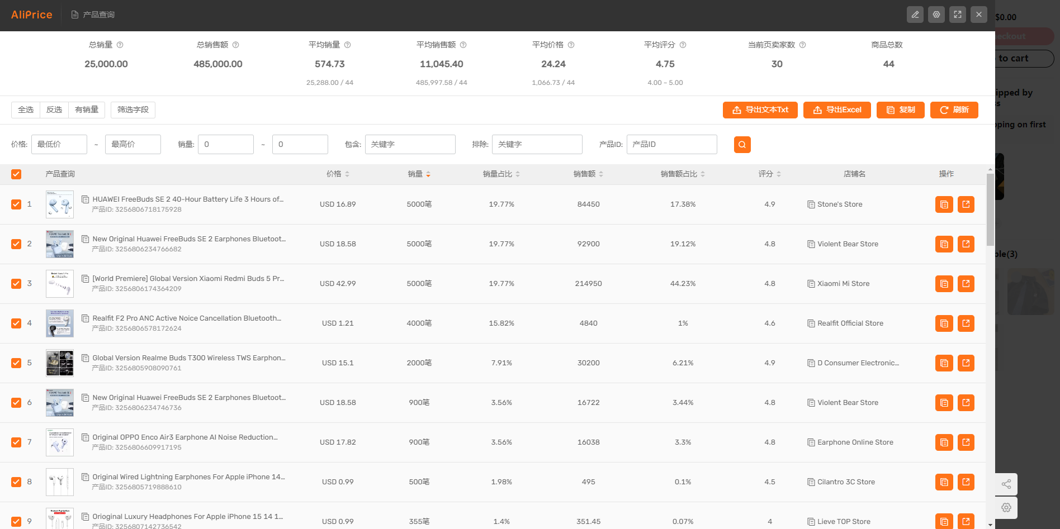Click the minimum 销量 input field
Screen dimensions: 1060x529
coord(226,145)
